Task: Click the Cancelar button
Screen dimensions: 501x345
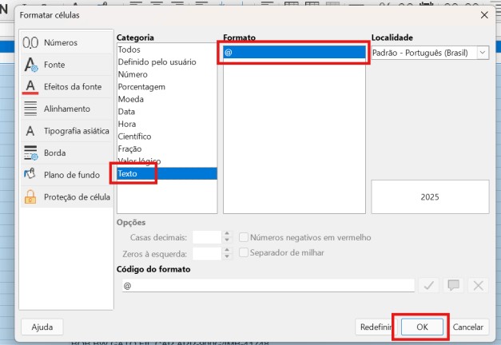Action: pos(467,327)
